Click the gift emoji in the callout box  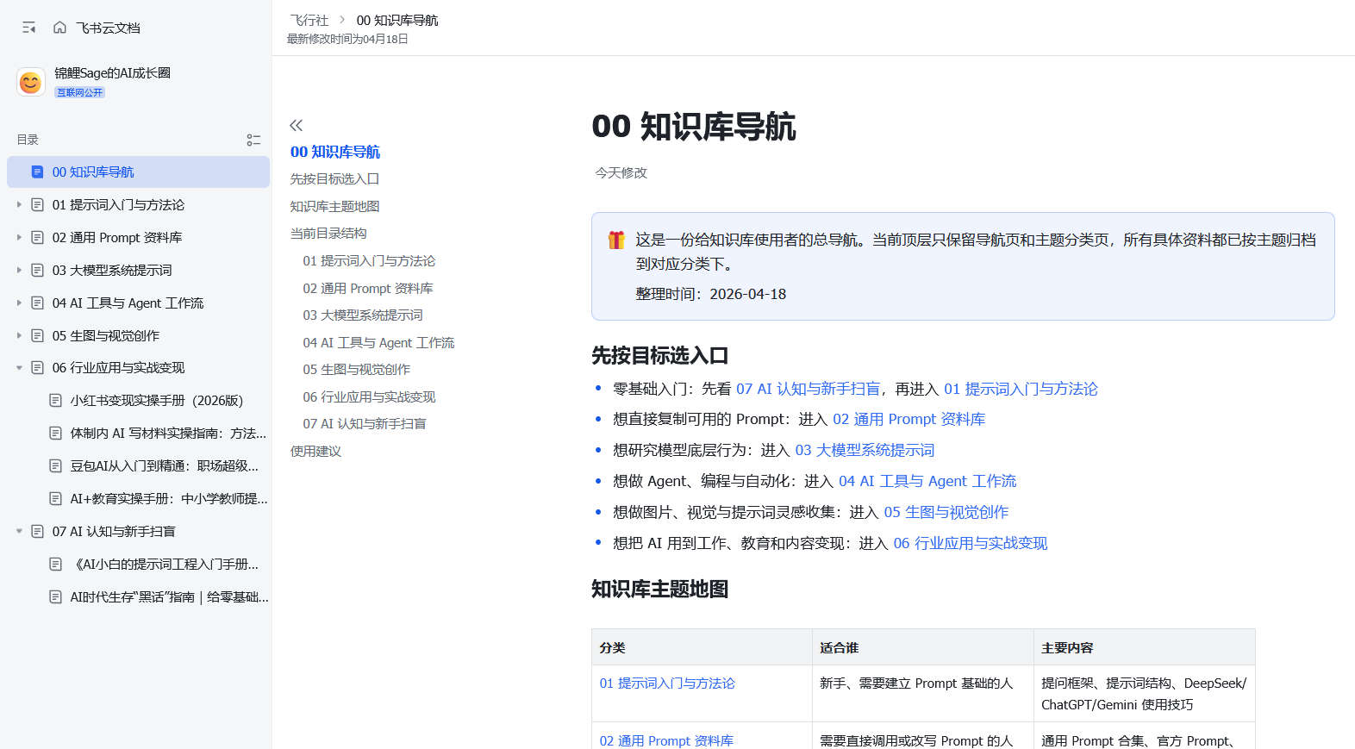point(616,240)
